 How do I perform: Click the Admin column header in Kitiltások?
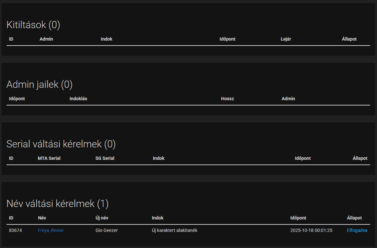(x=46, y=39)
